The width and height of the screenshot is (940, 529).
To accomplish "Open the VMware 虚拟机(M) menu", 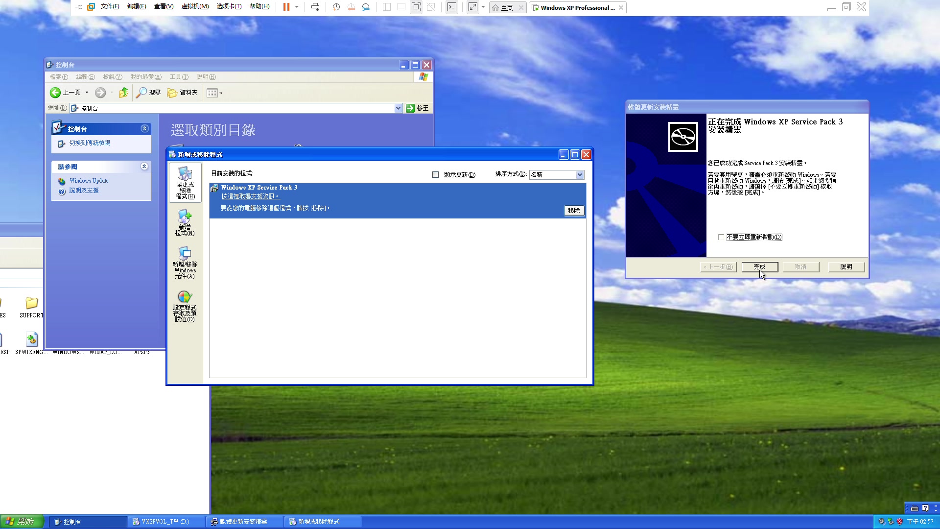I will [x=195, y=7].
